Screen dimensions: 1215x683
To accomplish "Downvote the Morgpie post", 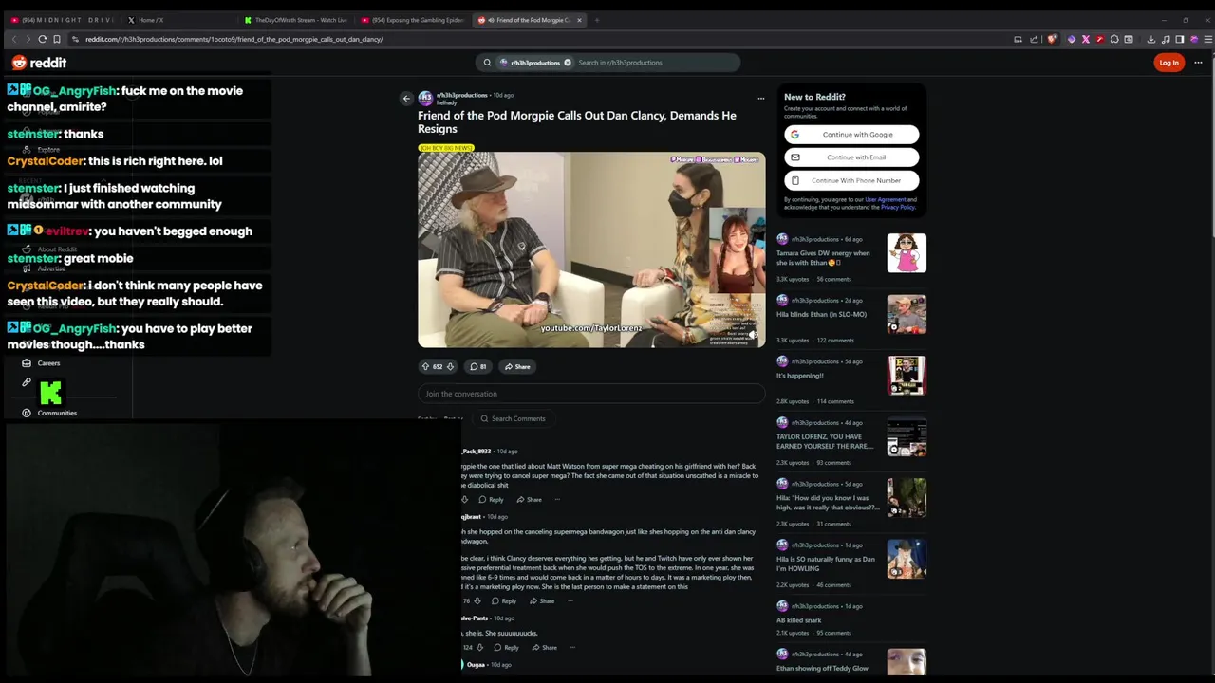I will tap(450, 366).
